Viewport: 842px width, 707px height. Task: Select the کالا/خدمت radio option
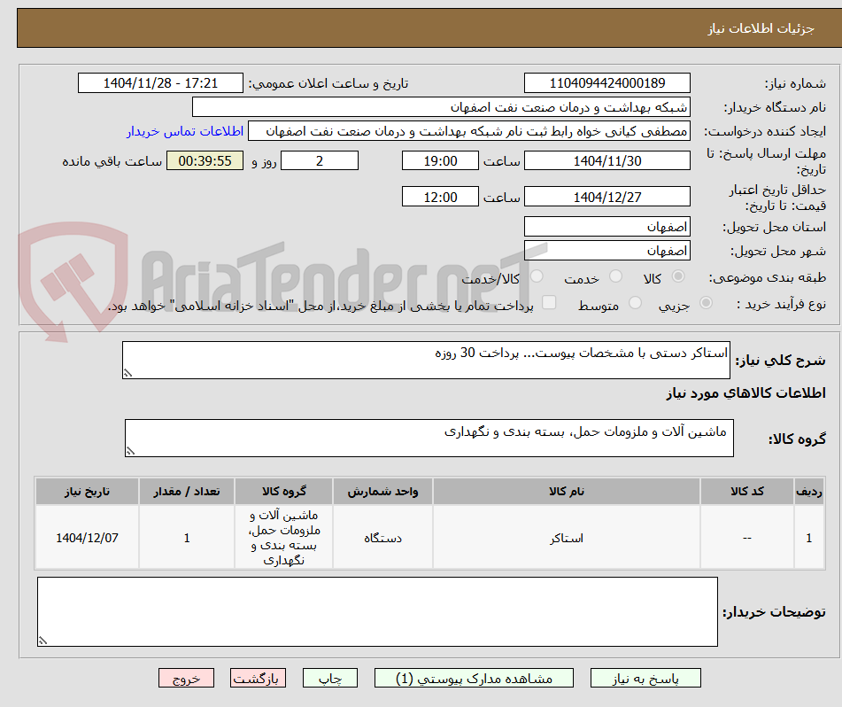click(537, 276)
